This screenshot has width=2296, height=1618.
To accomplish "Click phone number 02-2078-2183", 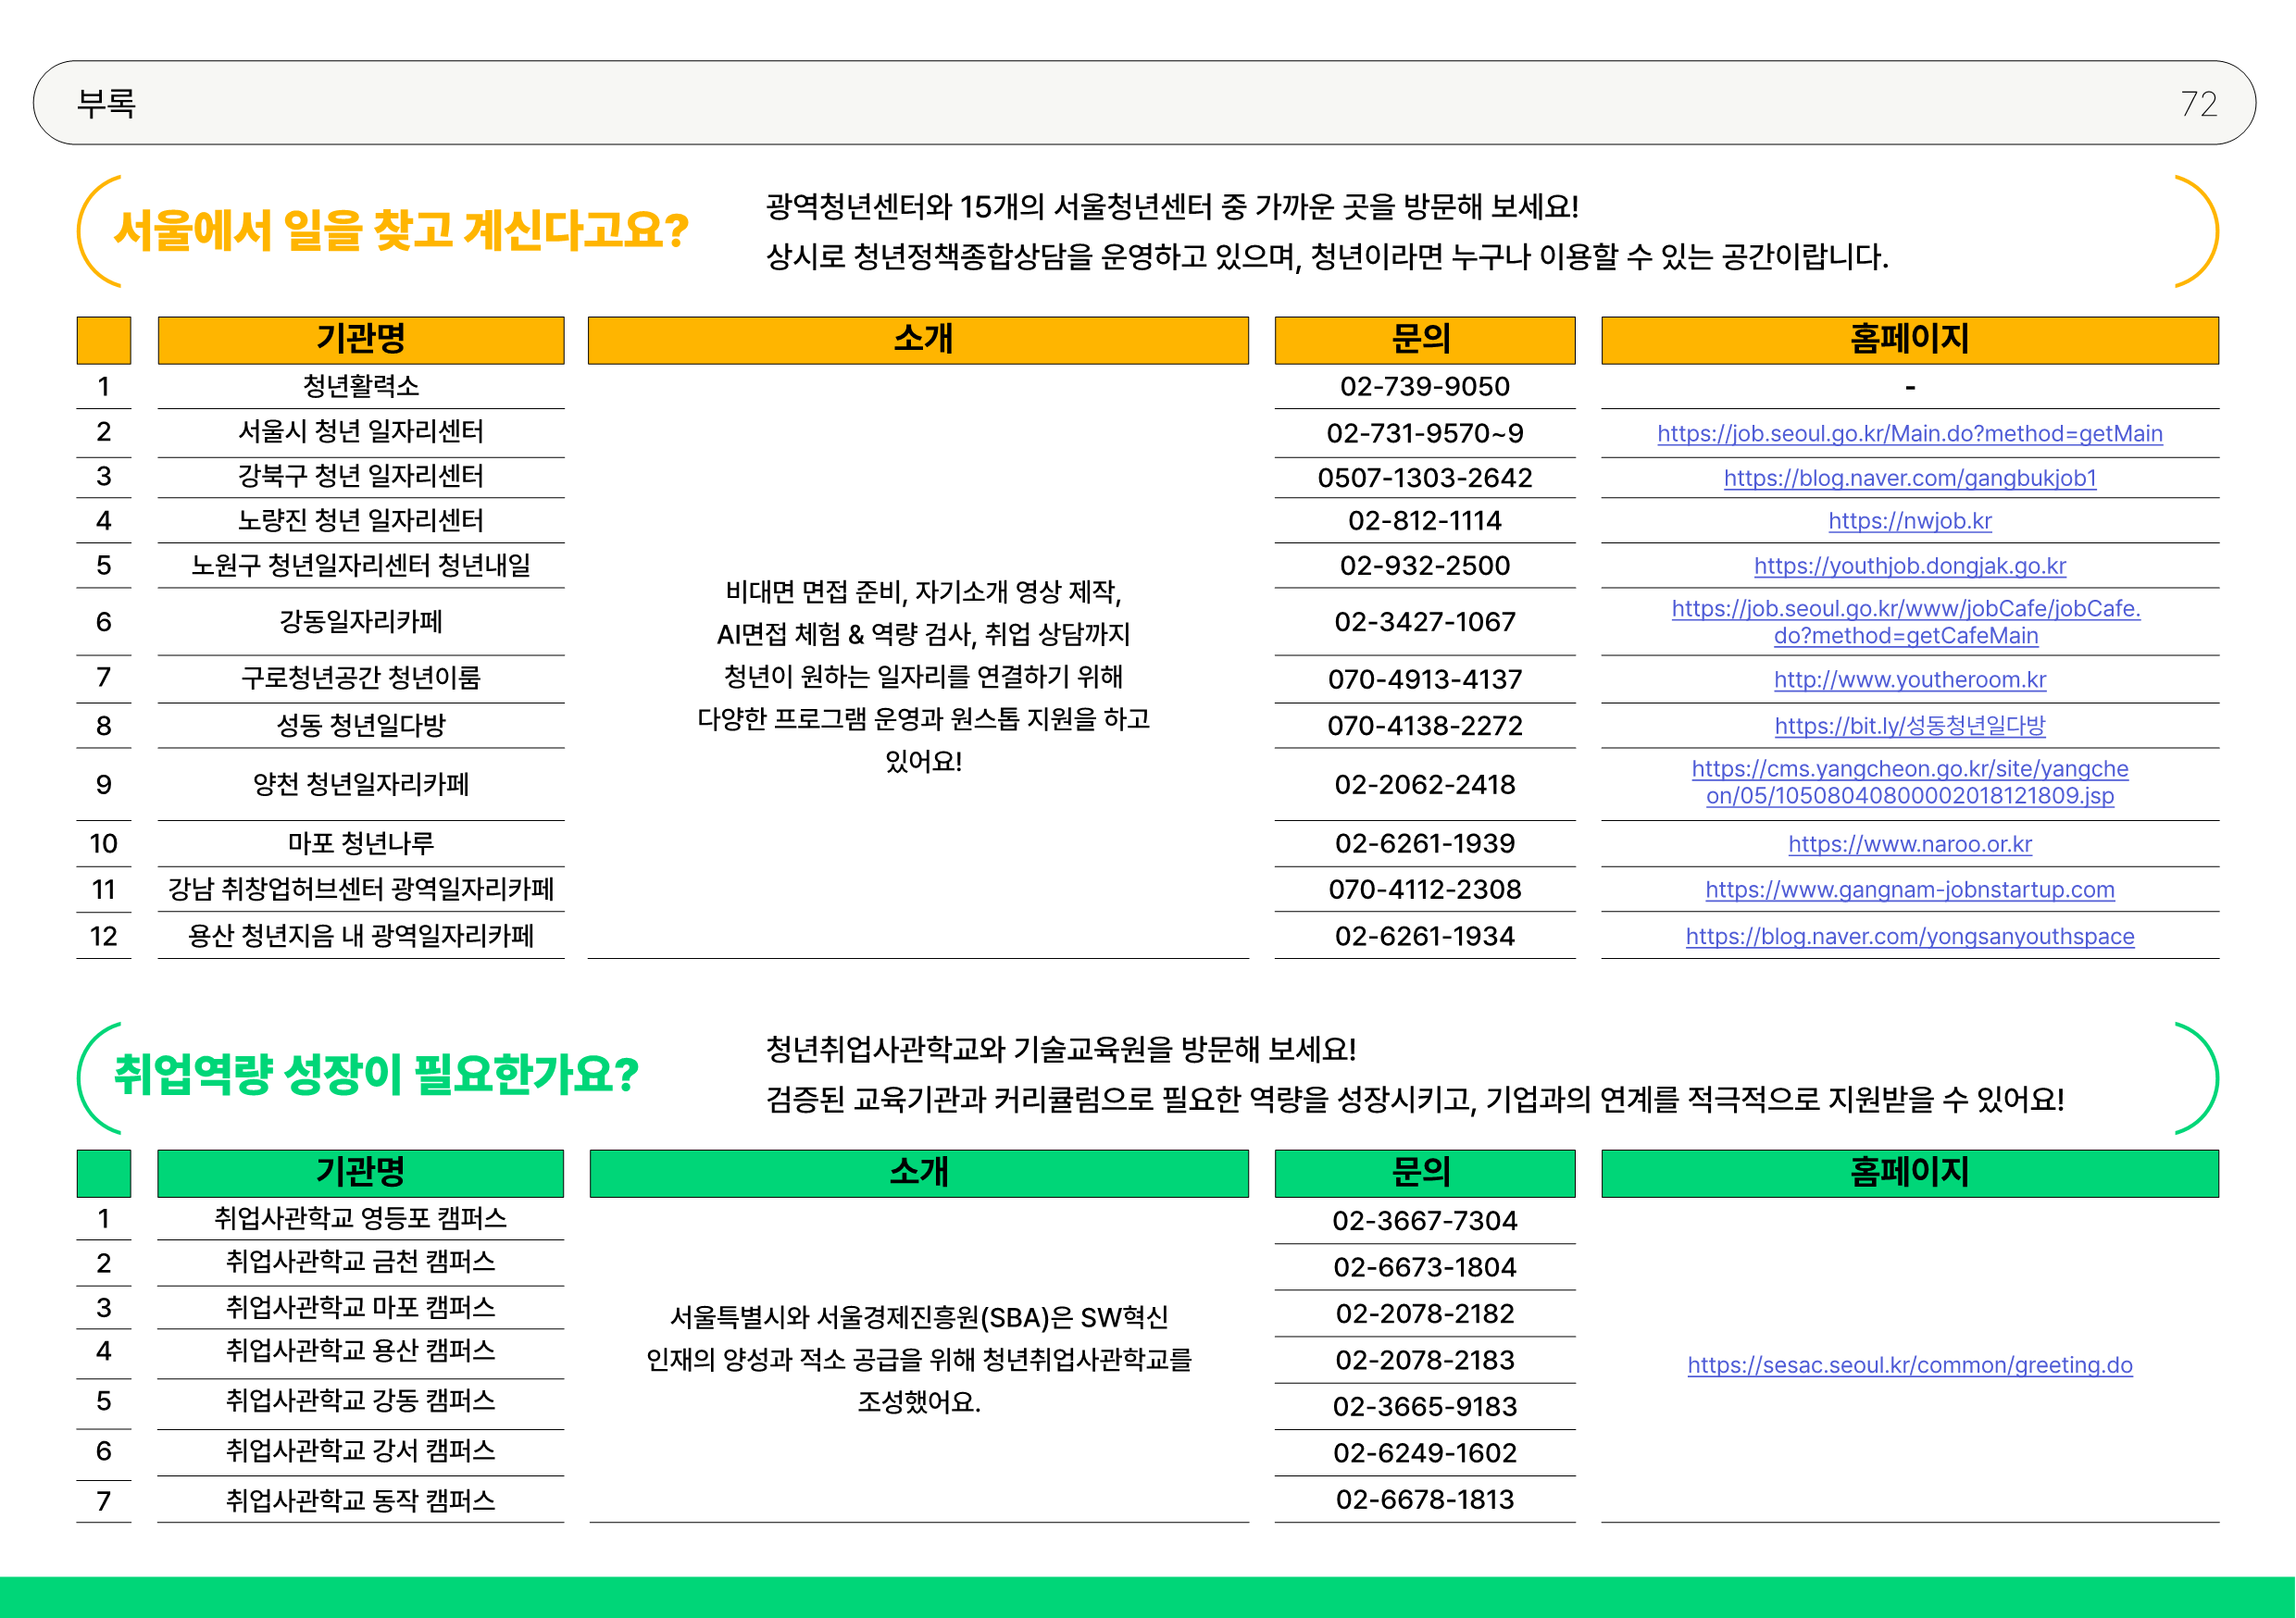I will (1424, 1361).
